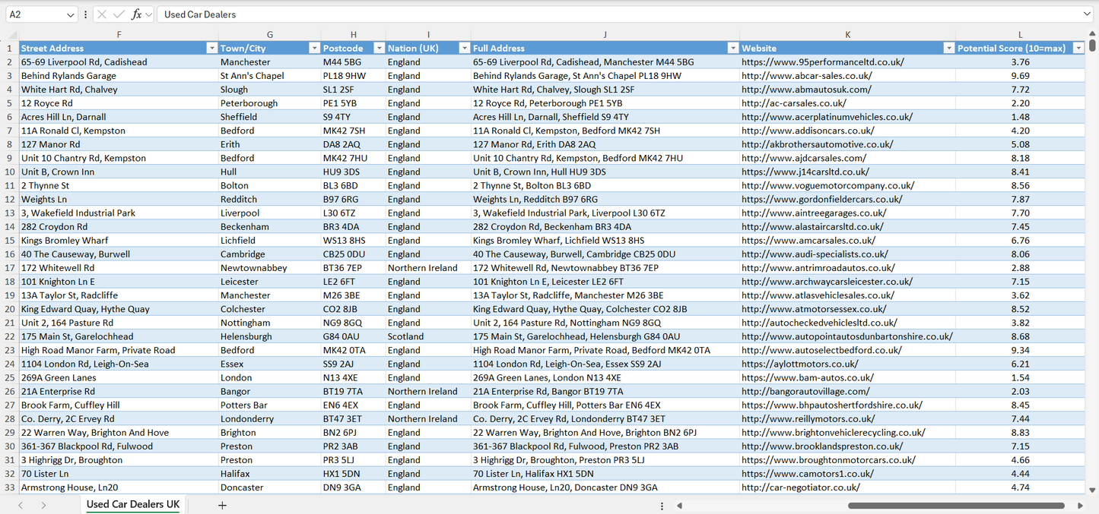Click the Enter formula checkmark icon
1099x514 pixels.
point(119,14)
